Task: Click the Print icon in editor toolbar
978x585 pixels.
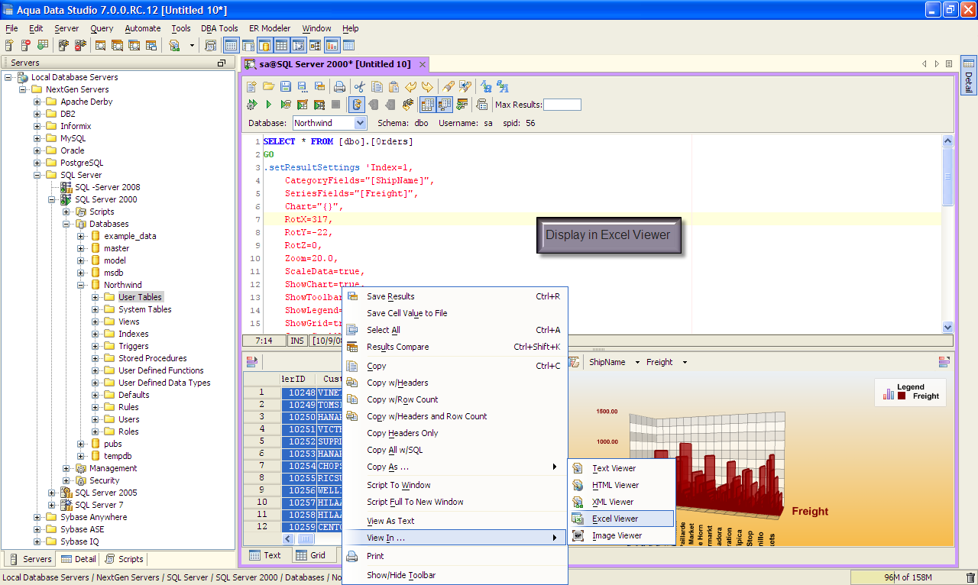Action: [339, 86]
